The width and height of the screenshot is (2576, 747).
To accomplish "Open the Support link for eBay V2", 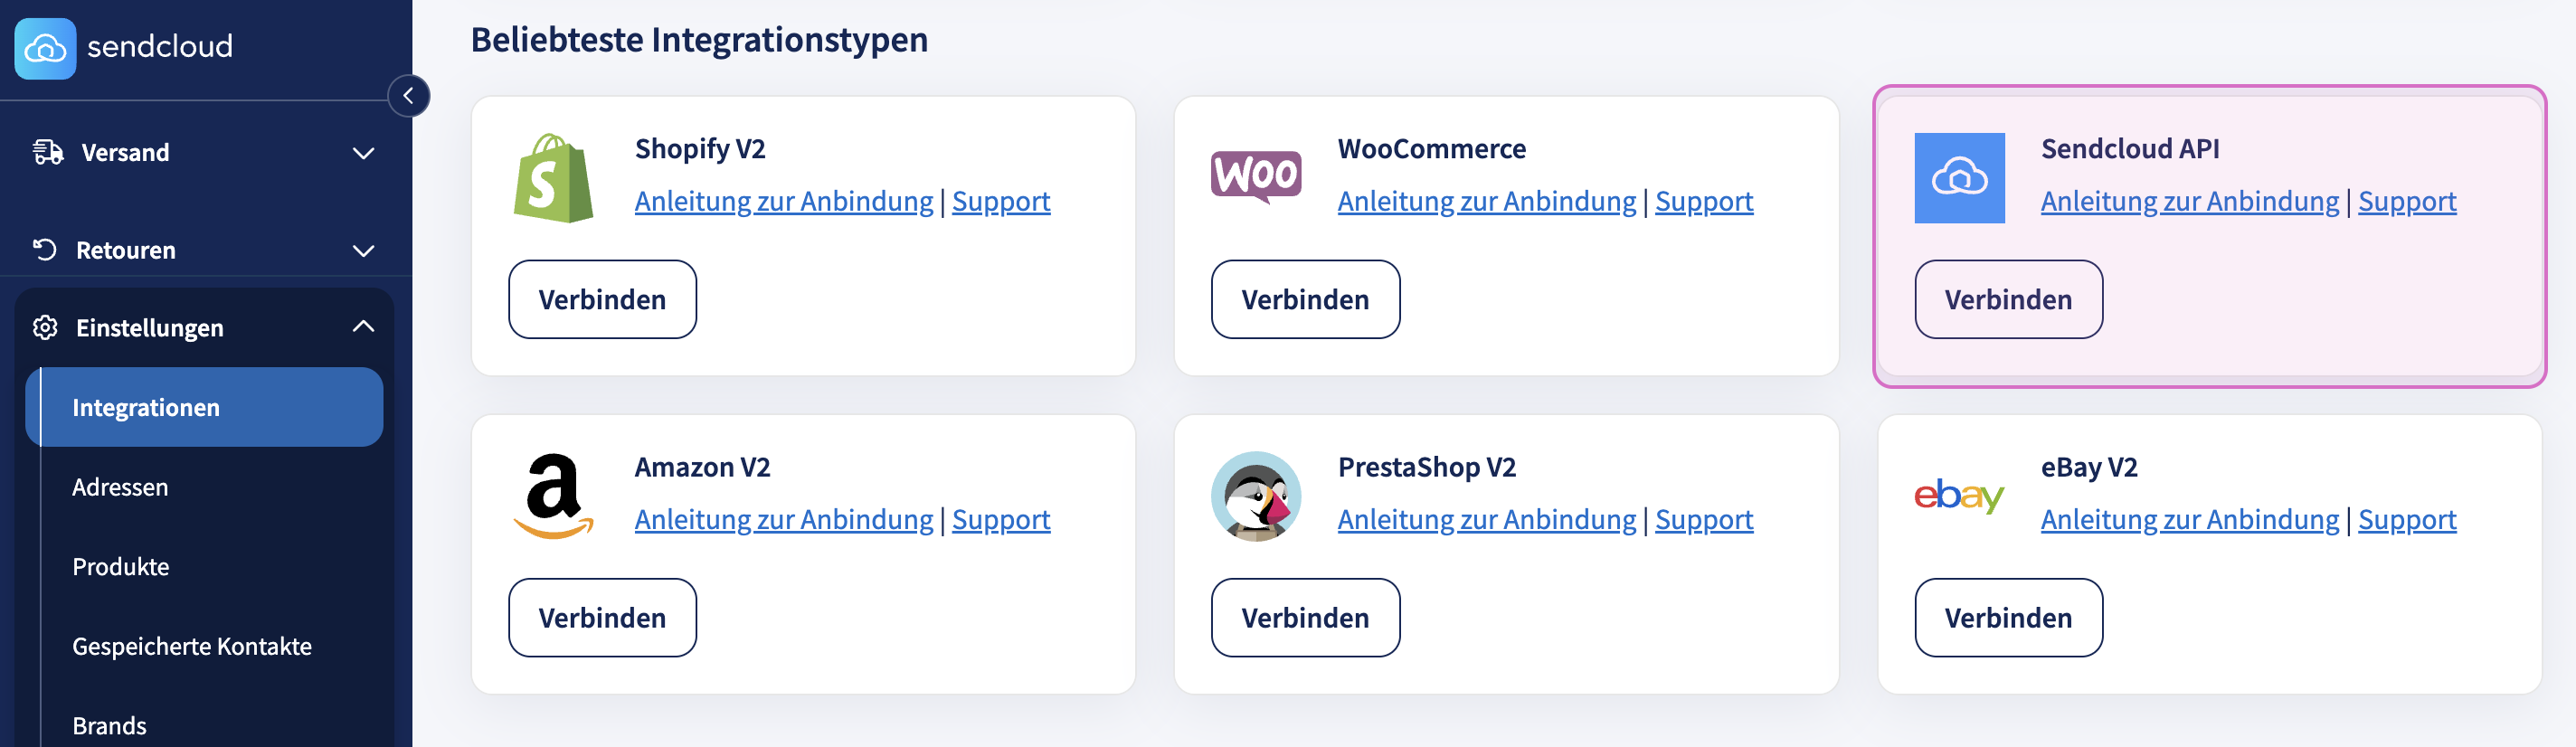I will point(2407,519).
